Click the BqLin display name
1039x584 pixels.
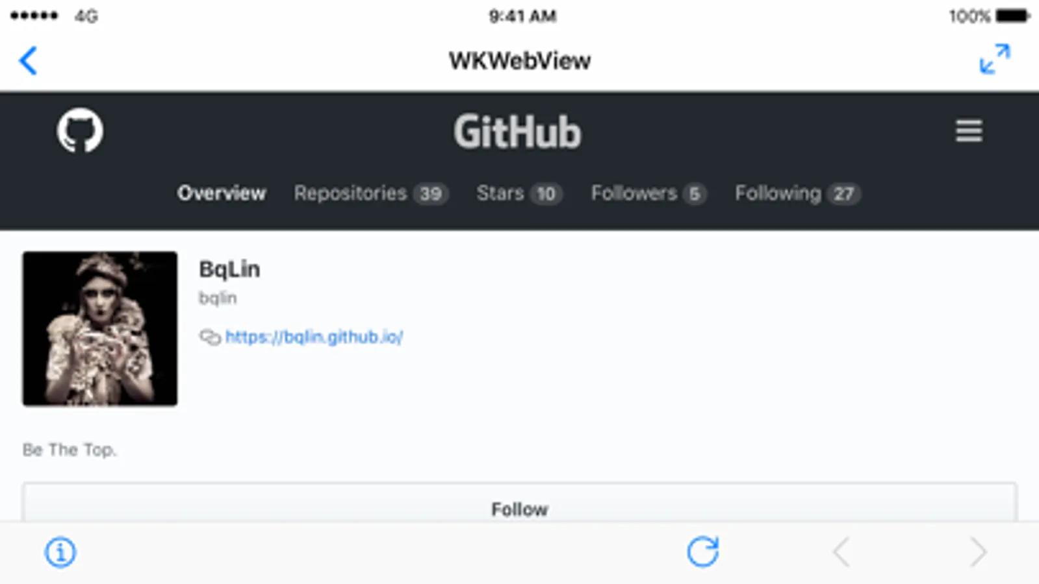tap(229, 269)
